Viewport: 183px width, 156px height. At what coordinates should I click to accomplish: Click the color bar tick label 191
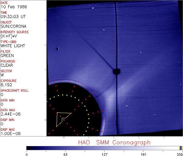tap(143, 154)
